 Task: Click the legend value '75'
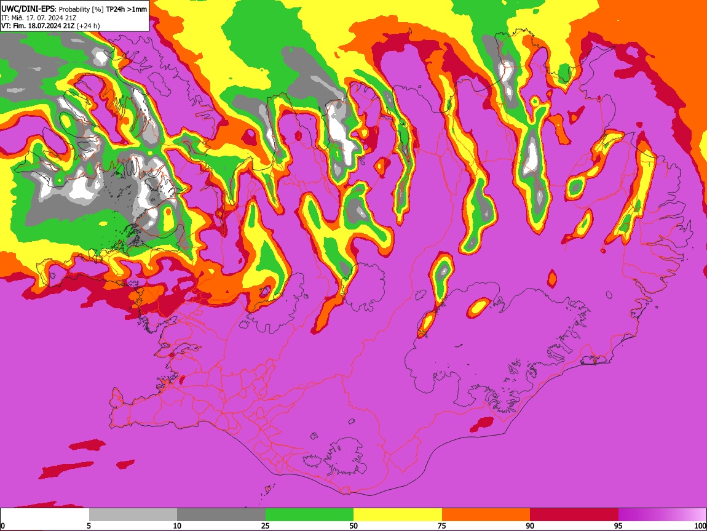pyautogui.click(x=442, y=525)
